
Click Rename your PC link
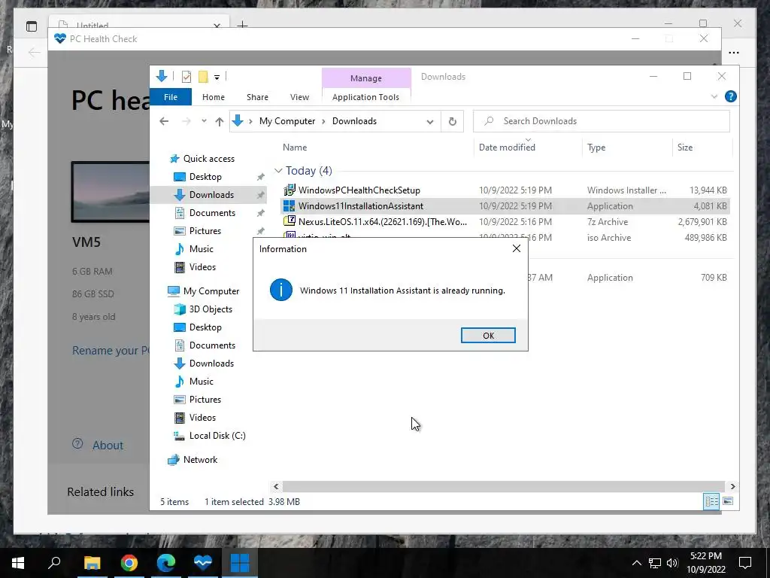click(111, 351)
